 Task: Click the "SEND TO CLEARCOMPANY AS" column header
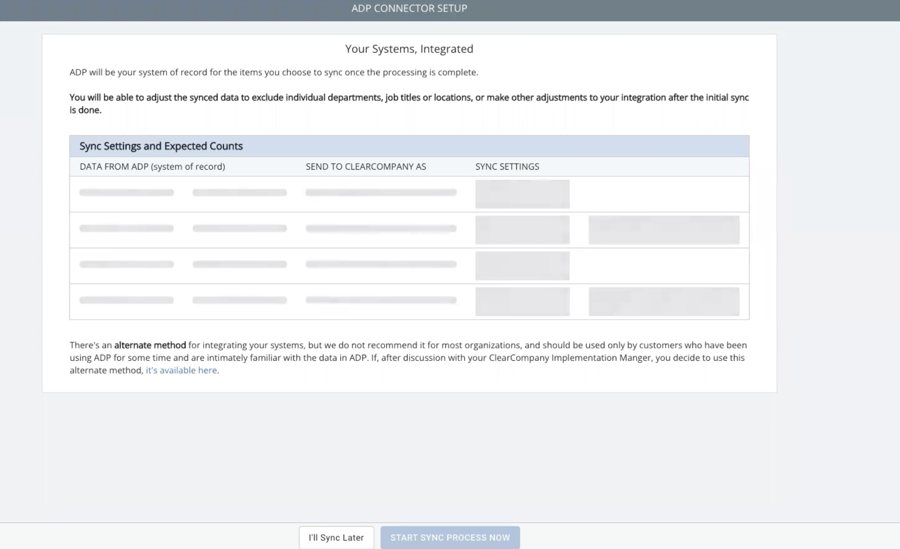[366, 167]
